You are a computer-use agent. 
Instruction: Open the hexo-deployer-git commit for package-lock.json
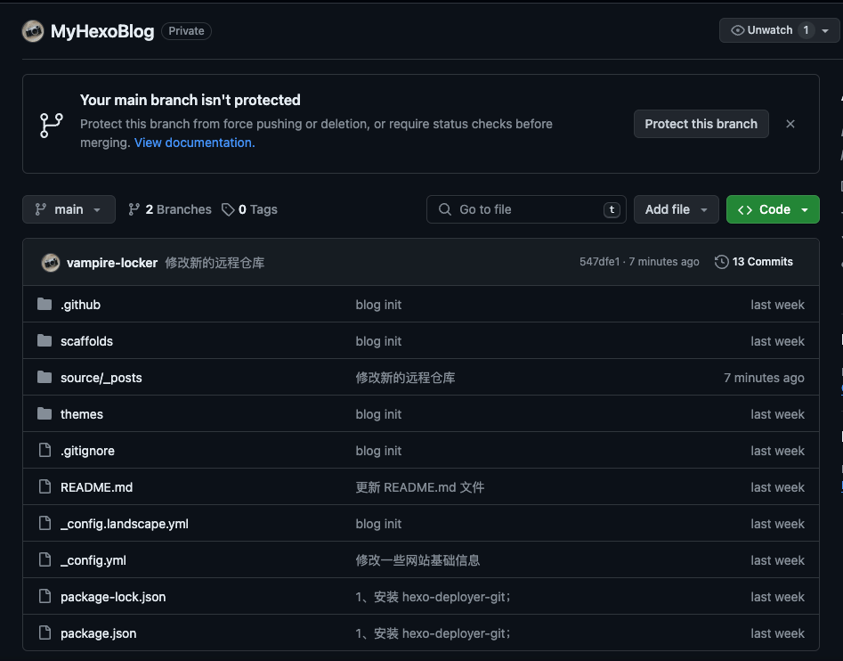pyautogui.click(x=433, y=597)
